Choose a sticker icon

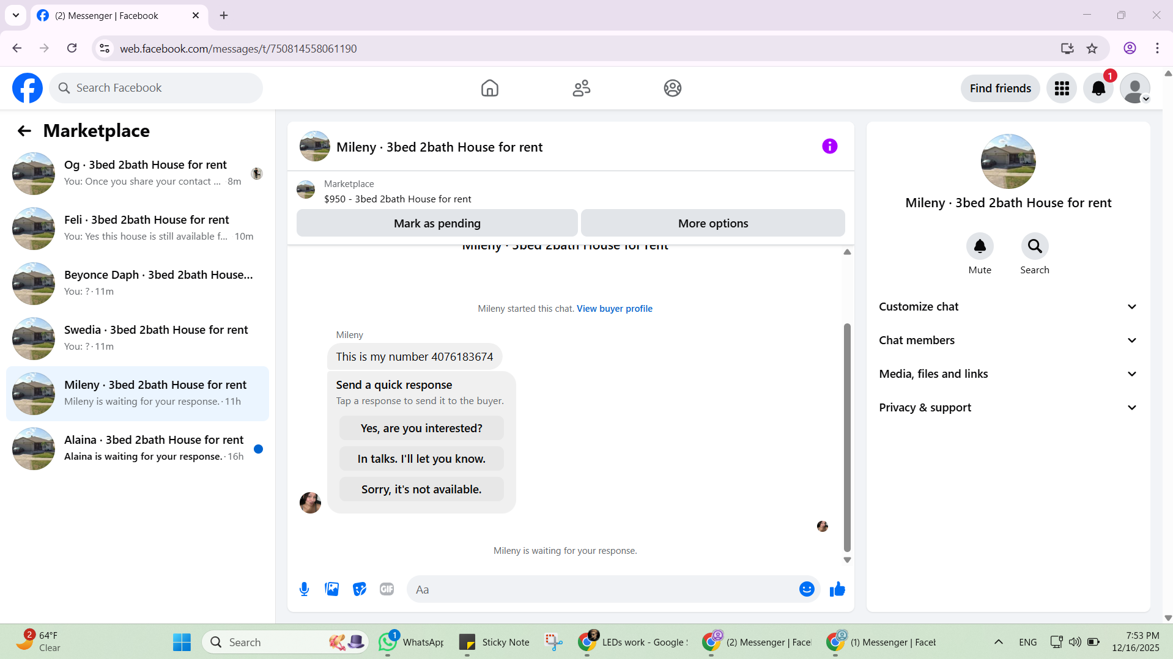360,589
